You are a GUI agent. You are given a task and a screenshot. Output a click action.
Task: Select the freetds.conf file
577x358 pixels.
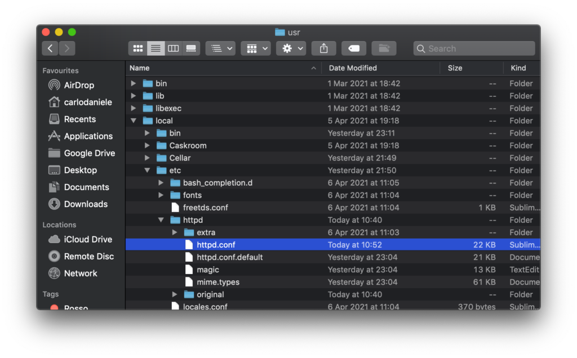click(333, 208)
